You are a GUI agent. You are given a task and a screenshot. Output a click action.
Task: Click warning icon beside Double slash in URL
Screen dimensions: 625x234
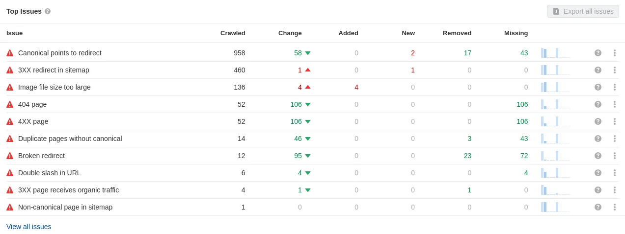10,173
